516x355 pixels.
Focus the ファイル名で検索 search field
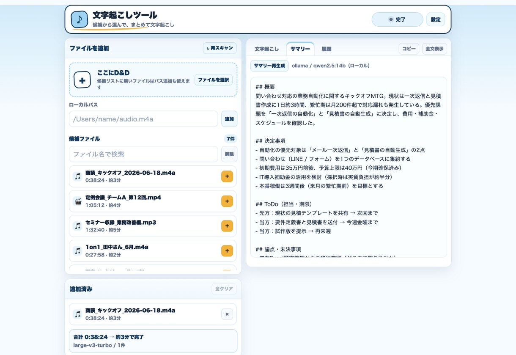point(143,154)
